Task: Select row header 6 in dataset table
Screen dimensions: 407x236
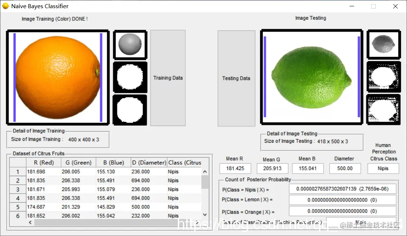Action: tap(18, 216)
